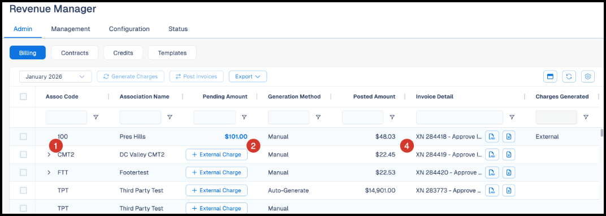Click the Association Name filter icon
Screen dimensions: 606x216
point(170,117)
